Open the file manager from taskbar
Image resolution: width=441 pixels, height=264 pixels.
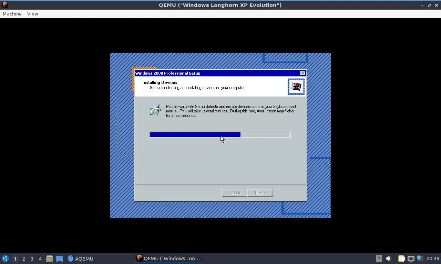(50, 258)
